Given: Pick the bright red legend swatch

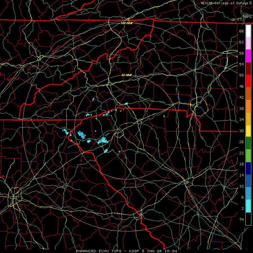Looking at the screenshot, I should [248, 81].
